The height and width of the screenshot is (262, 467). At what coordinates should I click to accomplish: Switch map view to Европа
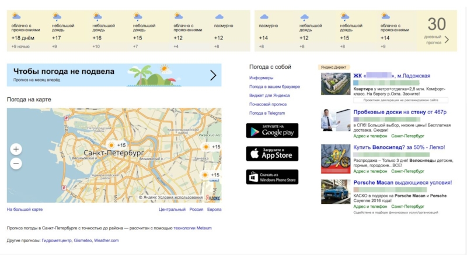click(x=214, y=210)
